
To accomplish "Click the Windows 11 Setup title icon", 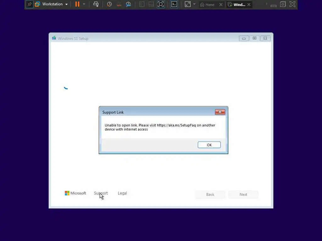I will (x=54, y=38).
